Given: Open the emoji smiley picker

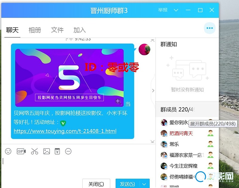Looking at the screenshot, I should coord(8,151).
